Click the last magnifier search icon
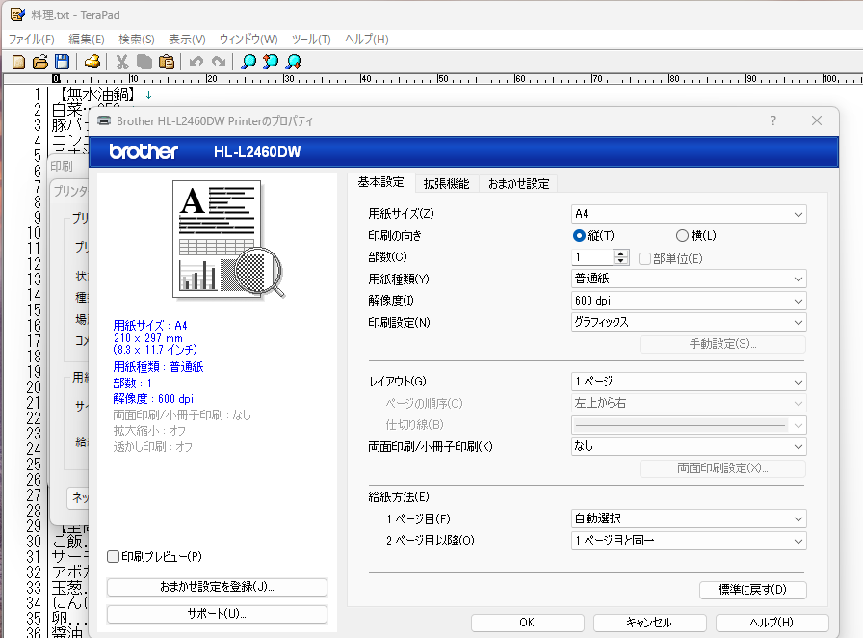The image size is (863, 638). [x=294, y=62]
